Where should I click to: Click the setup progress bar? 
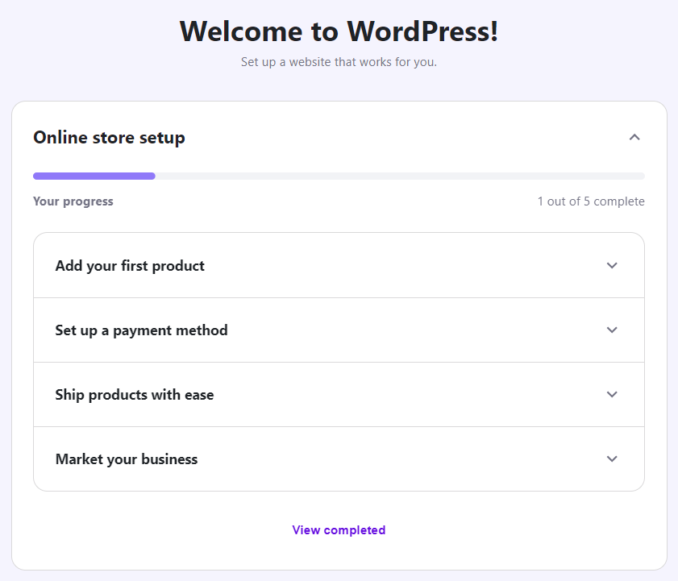(339, 176)
